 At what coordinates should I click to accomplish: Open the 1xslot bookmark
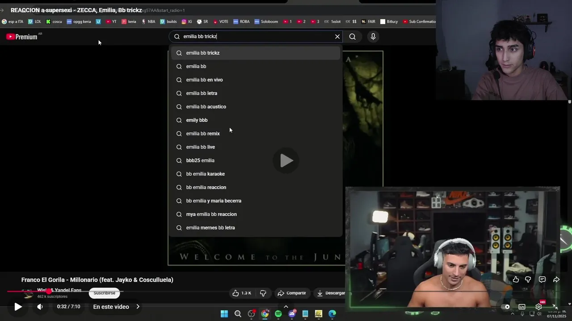[x=332, y=21]
